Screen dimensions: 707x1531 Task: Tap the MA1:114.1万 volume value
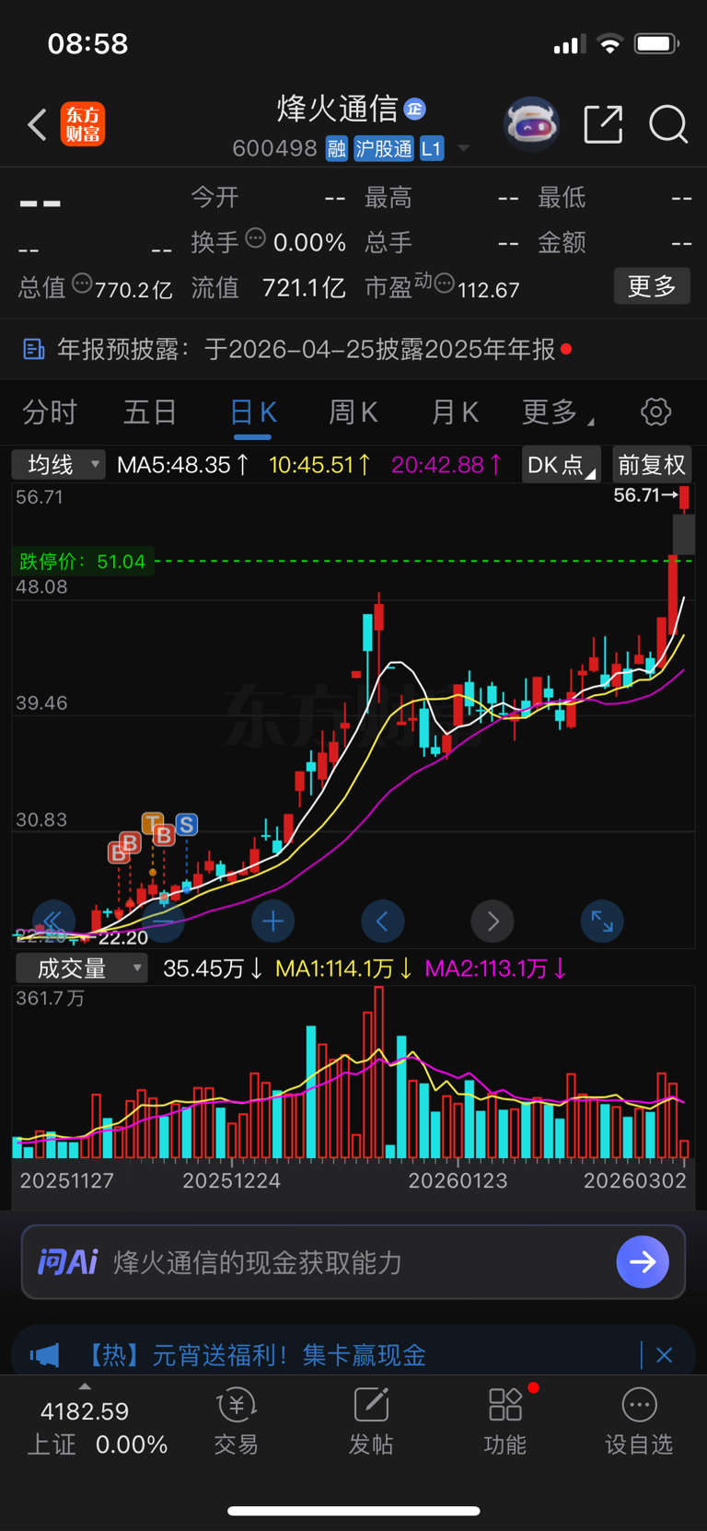click(x=344, y=968)
